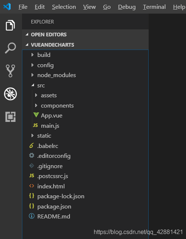Click the JS icon beside main.js
Viewport: 186px width, 239px height.
click(x=35, y=125)
